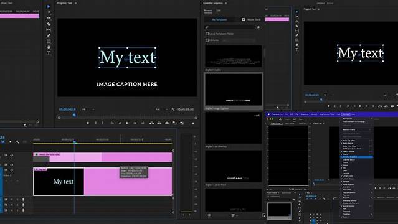This screenshot has height=224, width=398.
Task: Enable voice-over record on first audio track
Action: [x=23, y=200]
